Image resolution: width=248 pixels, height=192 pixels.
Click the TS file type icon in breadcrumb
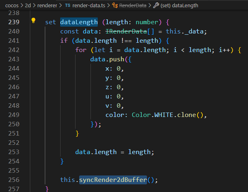coord(68,5)
